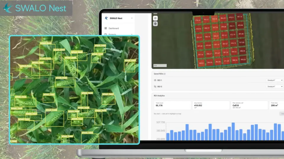Select grid cell 396.88 on the map
This screenshot has width=284, height=159.
click(x=224, y=27)
